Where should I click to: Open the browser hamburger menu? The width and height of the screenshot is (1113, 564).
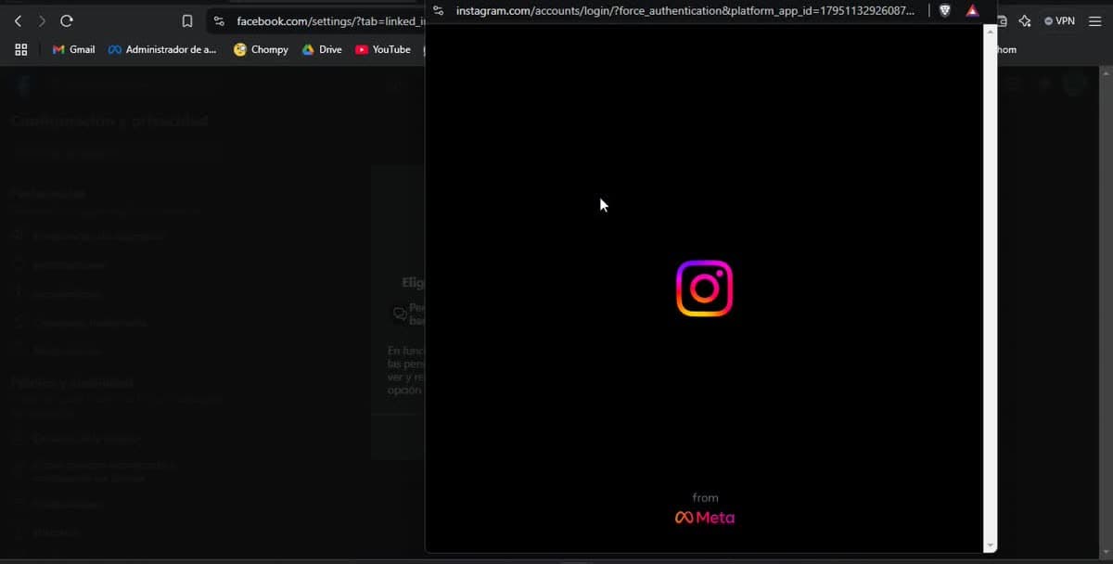pos(1094,20)
